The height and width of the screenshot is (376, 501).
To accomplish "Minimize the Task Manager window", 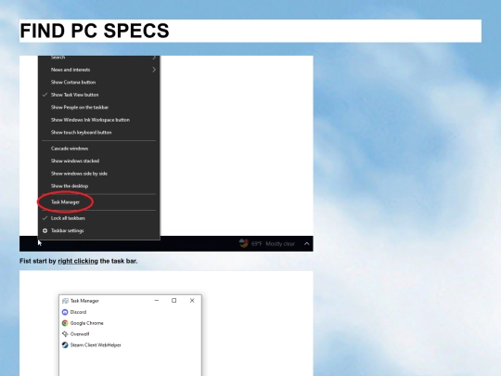I will 157,301.
